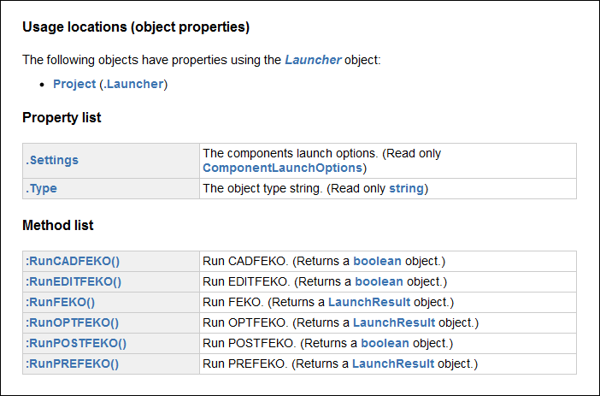Open the :RunEDITFEKO() method link

pos(73,281)
